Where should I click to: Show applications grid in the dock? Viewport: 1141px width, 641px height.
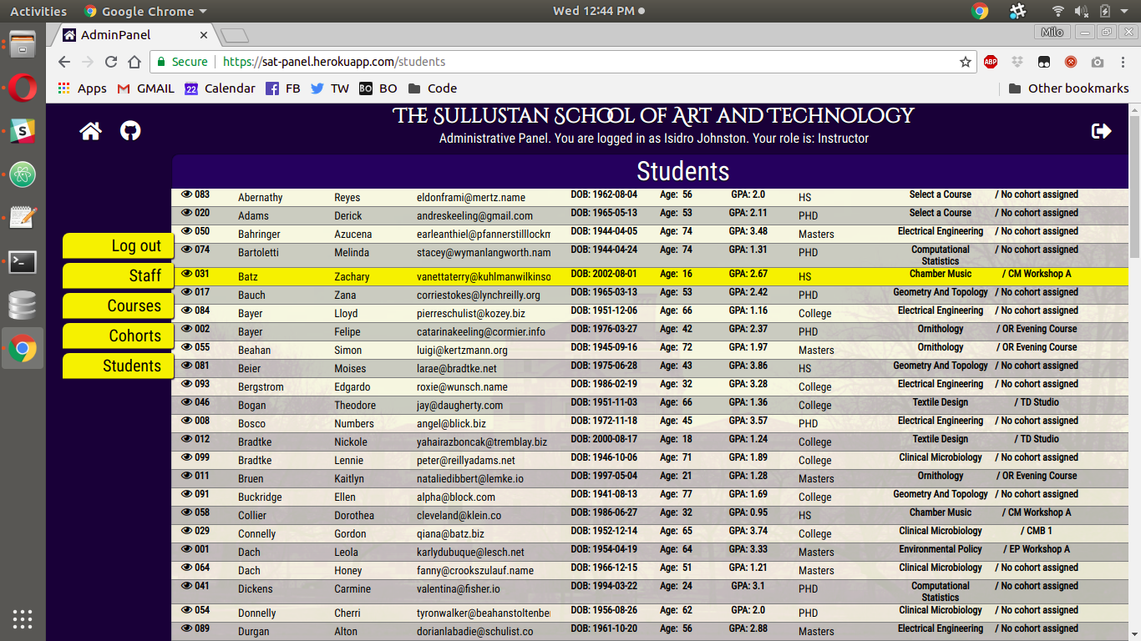(23, 618)
